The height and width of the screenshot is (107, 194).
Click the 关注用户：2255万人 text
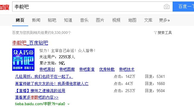coord(57,57)
